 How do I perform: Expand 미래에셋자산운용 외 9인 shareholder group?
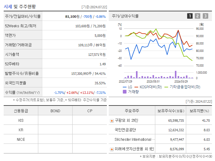pyautogui.click(x=112, y=149)
